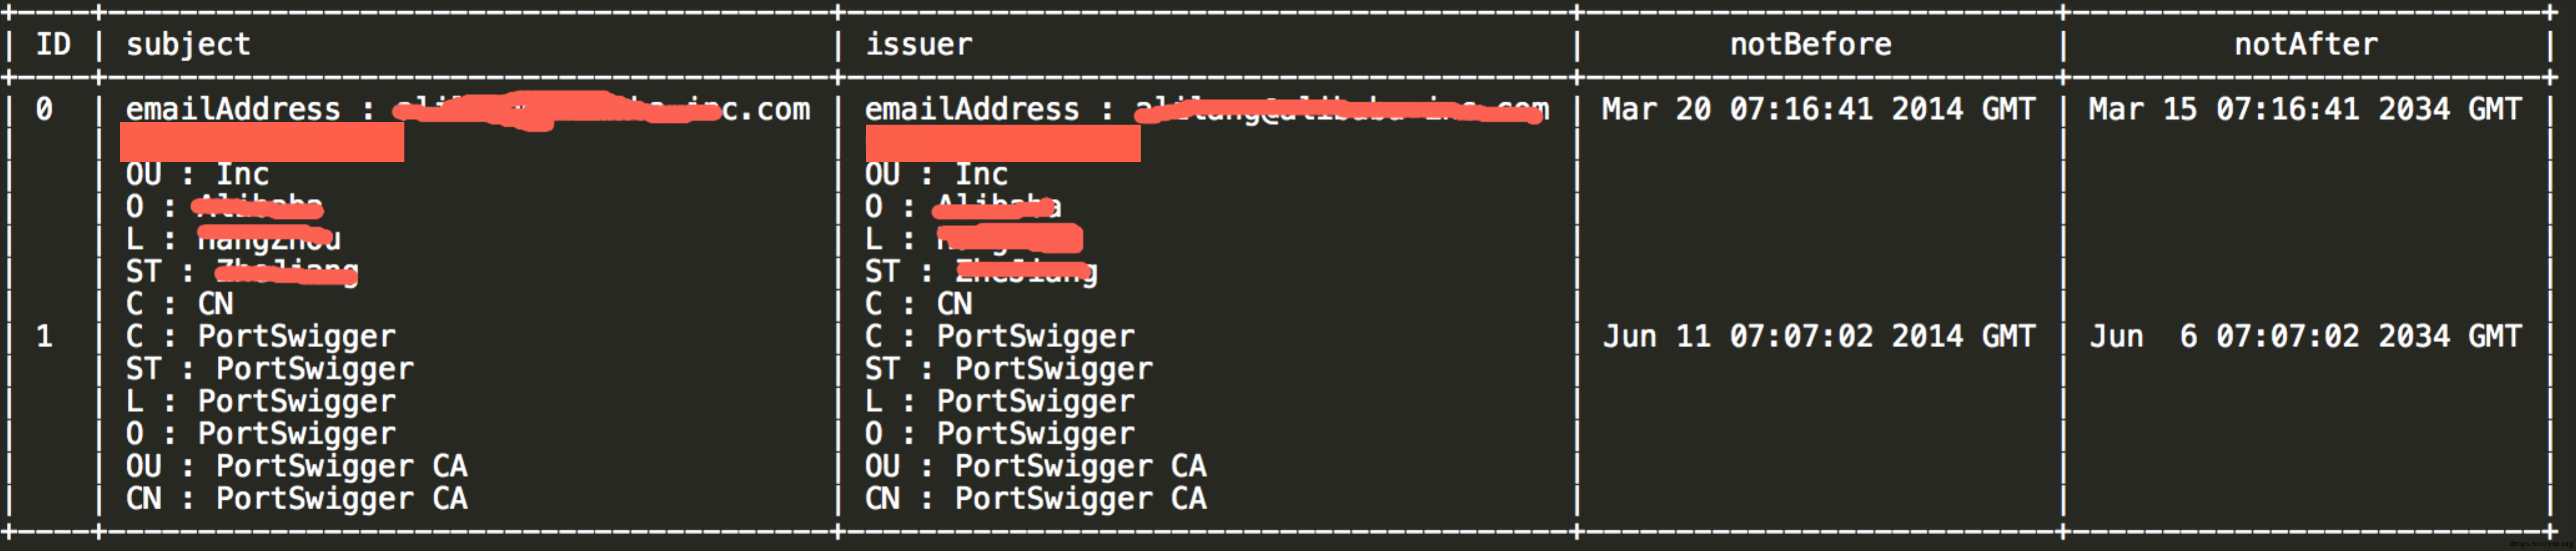2576x551 pixels.
Task: Click subject 'ST : PortSwigger' line
Action: pyautogui.click(x=269, y=370)
